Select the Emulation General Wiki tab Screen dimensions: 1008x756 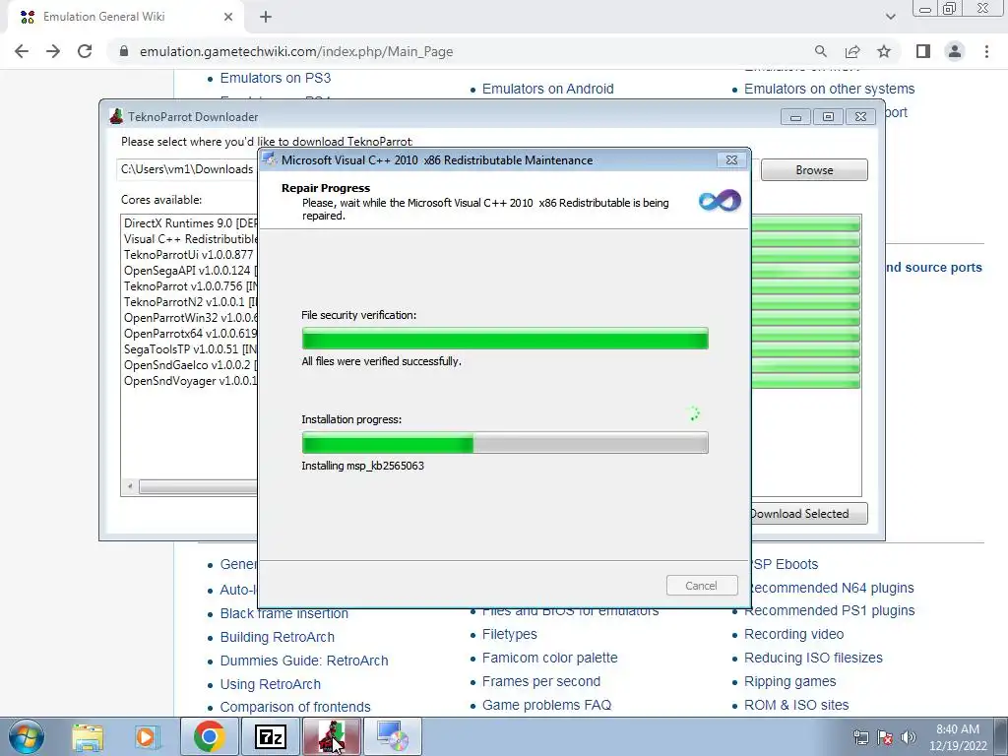coord(127,17)
